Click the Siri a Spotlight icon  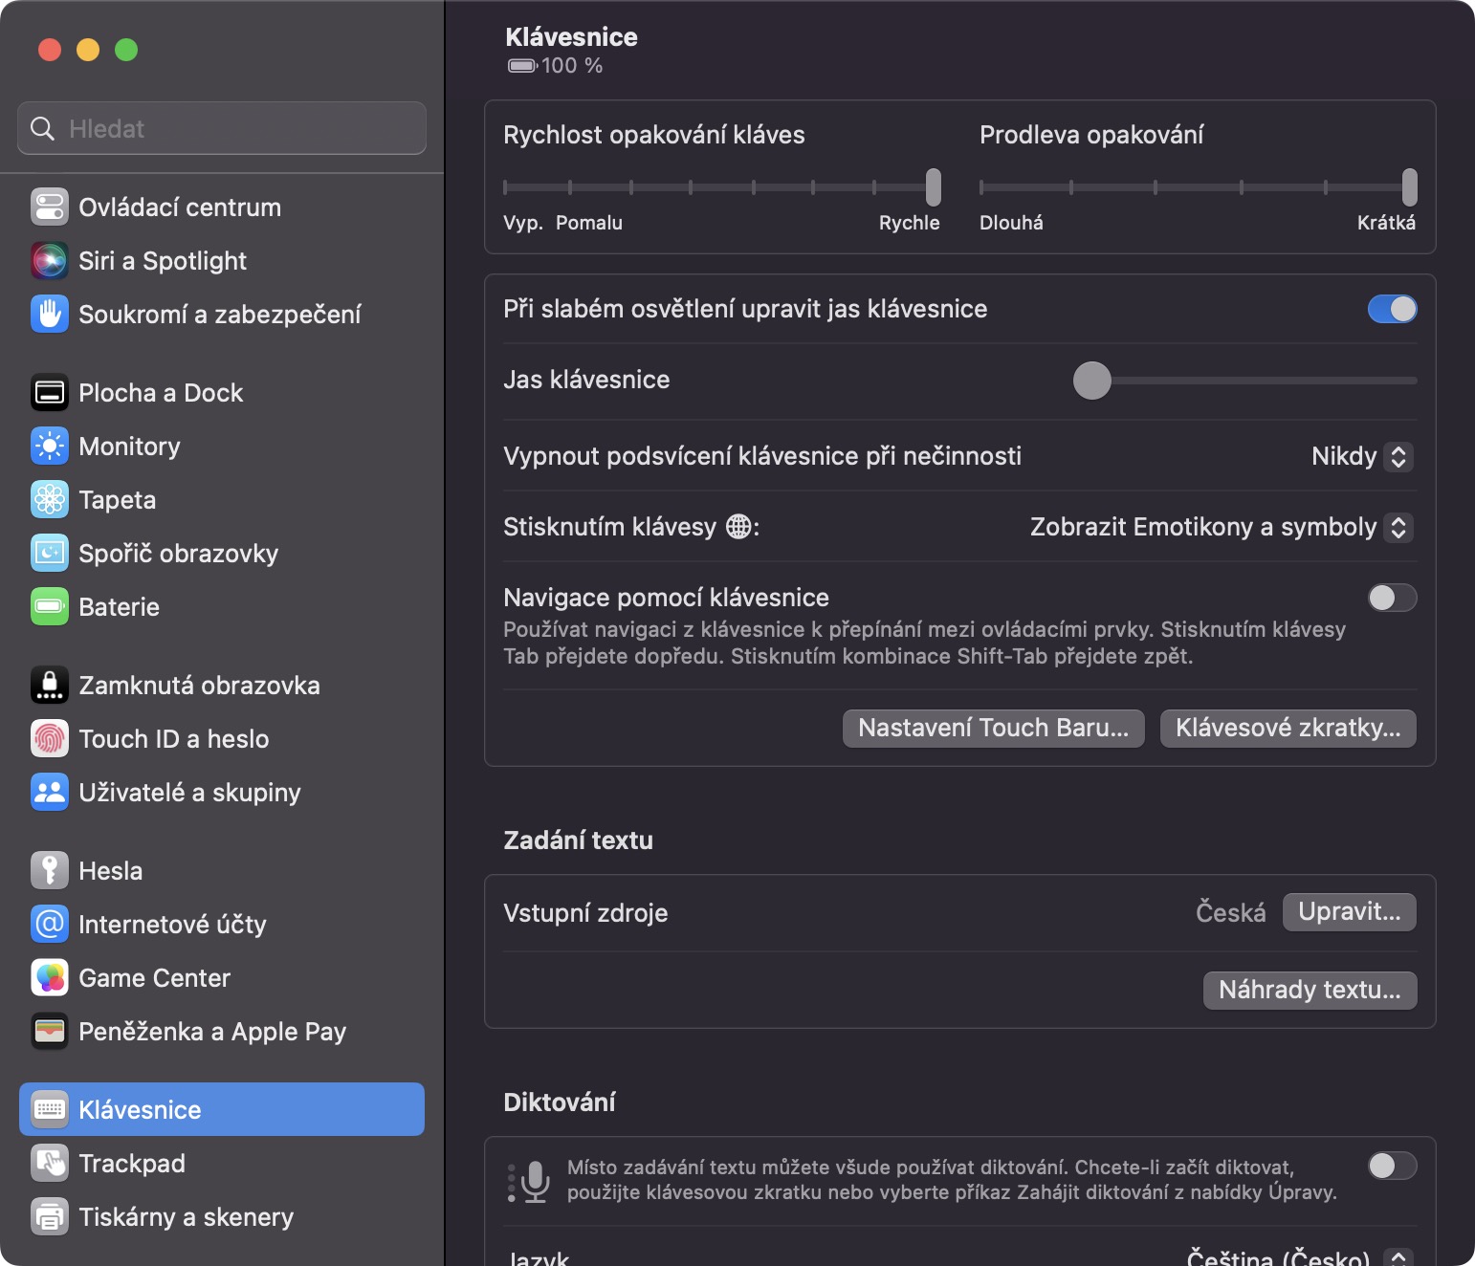pyautogui.click(x=50, y=260)
